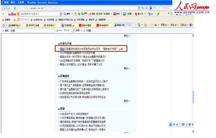Open the Xp系统大全 favorites link
Screen dimensions: 216x138
tap(37, 20)
